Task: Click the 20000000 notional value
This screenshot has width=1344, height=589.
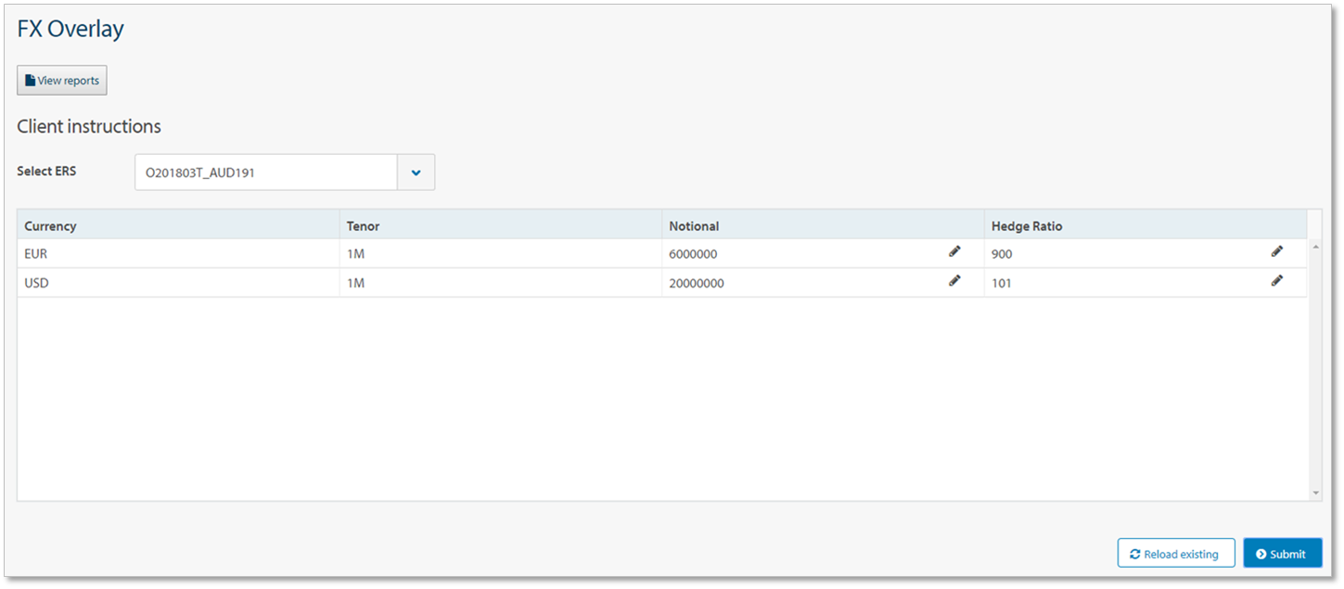Action: [x=697, y=284]
